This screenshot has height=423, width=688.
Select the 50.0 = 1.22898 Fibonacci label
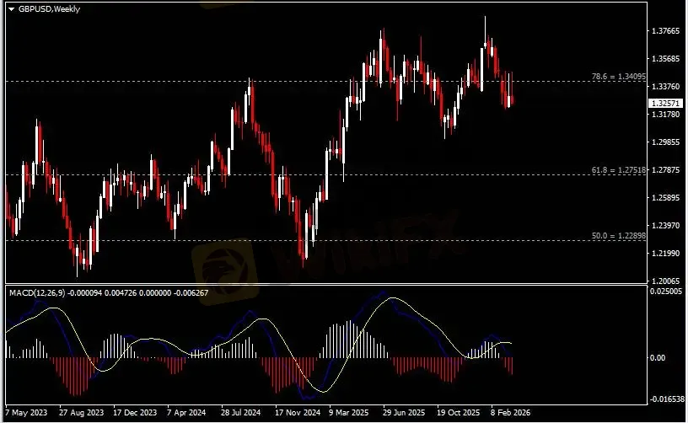click(x=618, y=236)
